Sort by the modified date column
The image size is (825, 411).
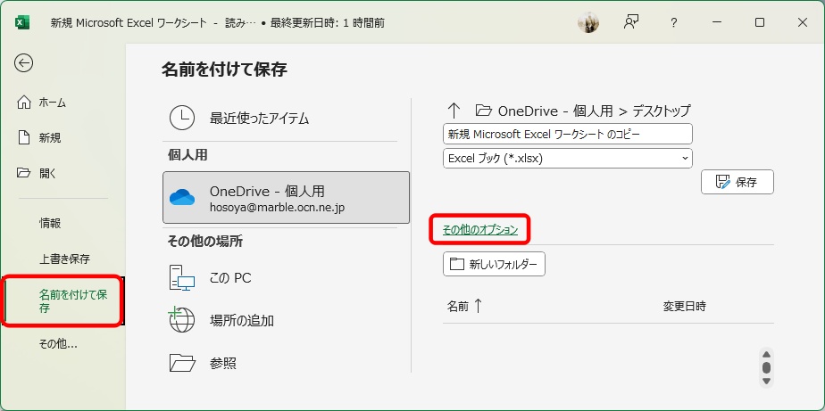[684, 306]
